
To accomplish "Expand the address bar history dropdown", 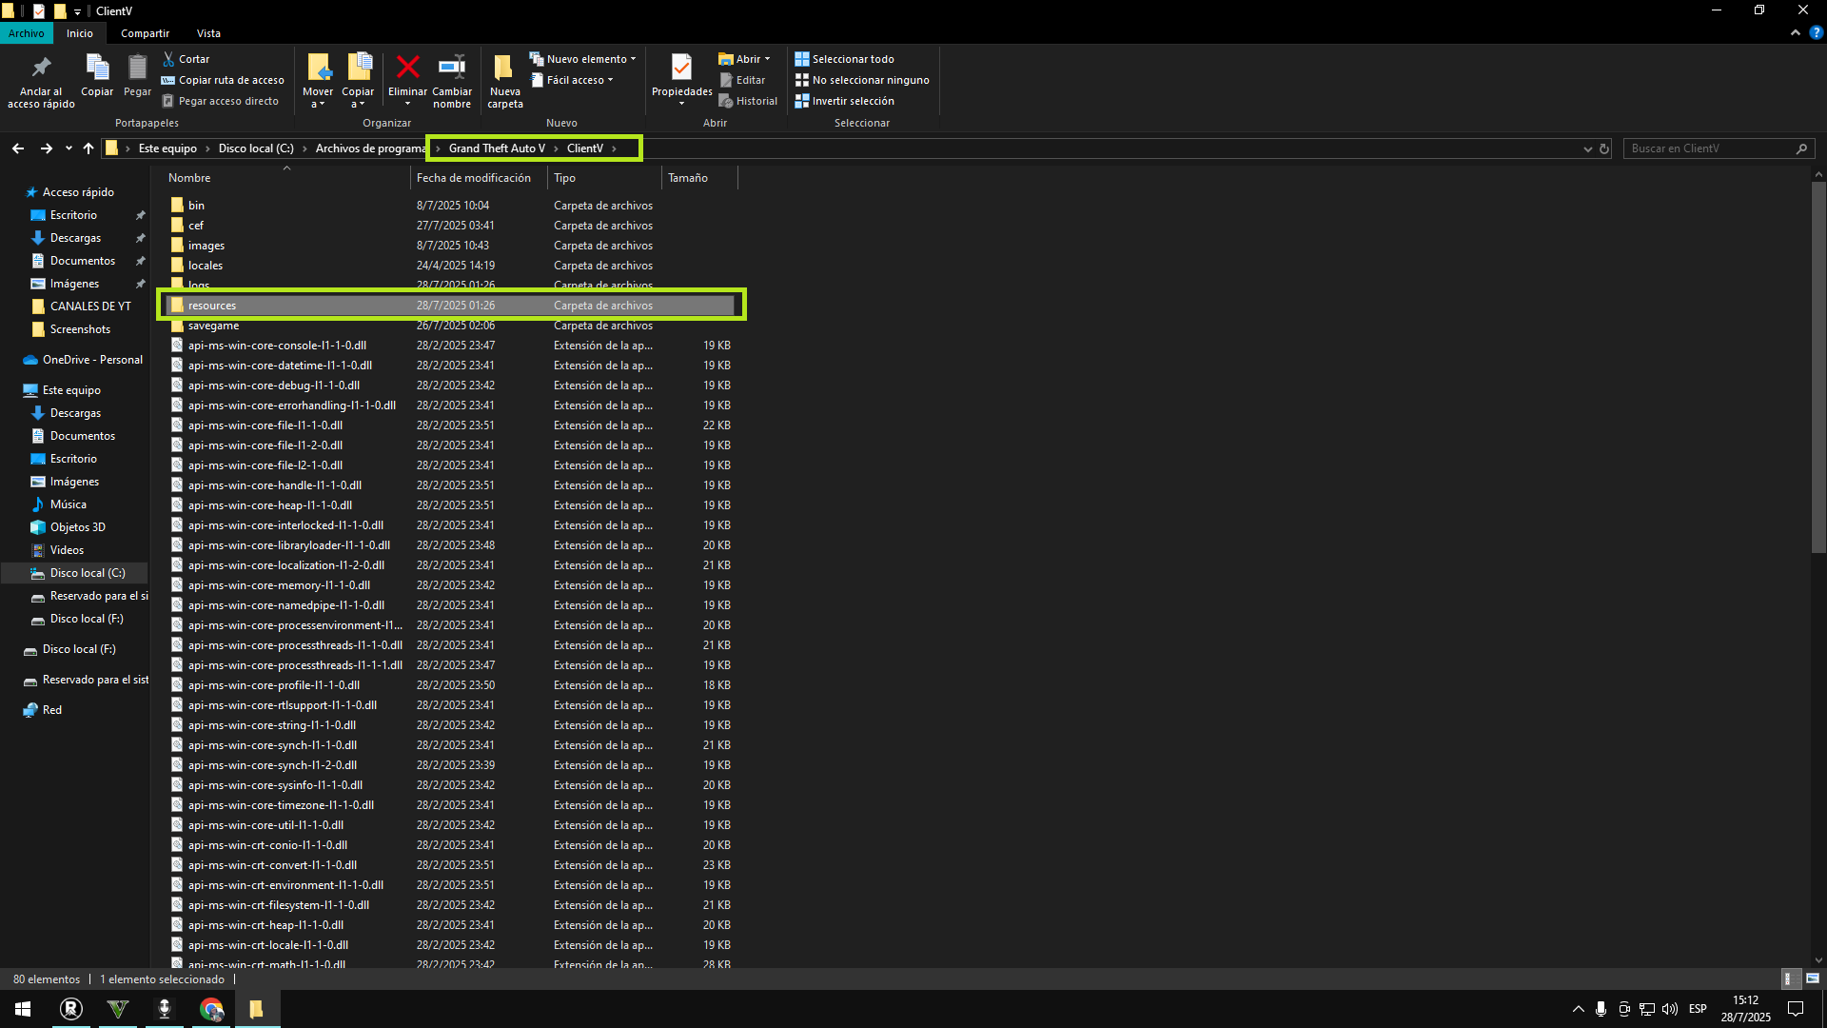I will [1587, 148].
